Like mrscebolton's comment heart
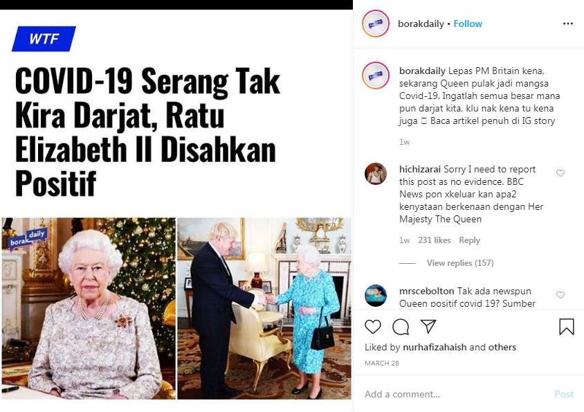The height and width of the screenshot is (412, 584). click(560, 295)
